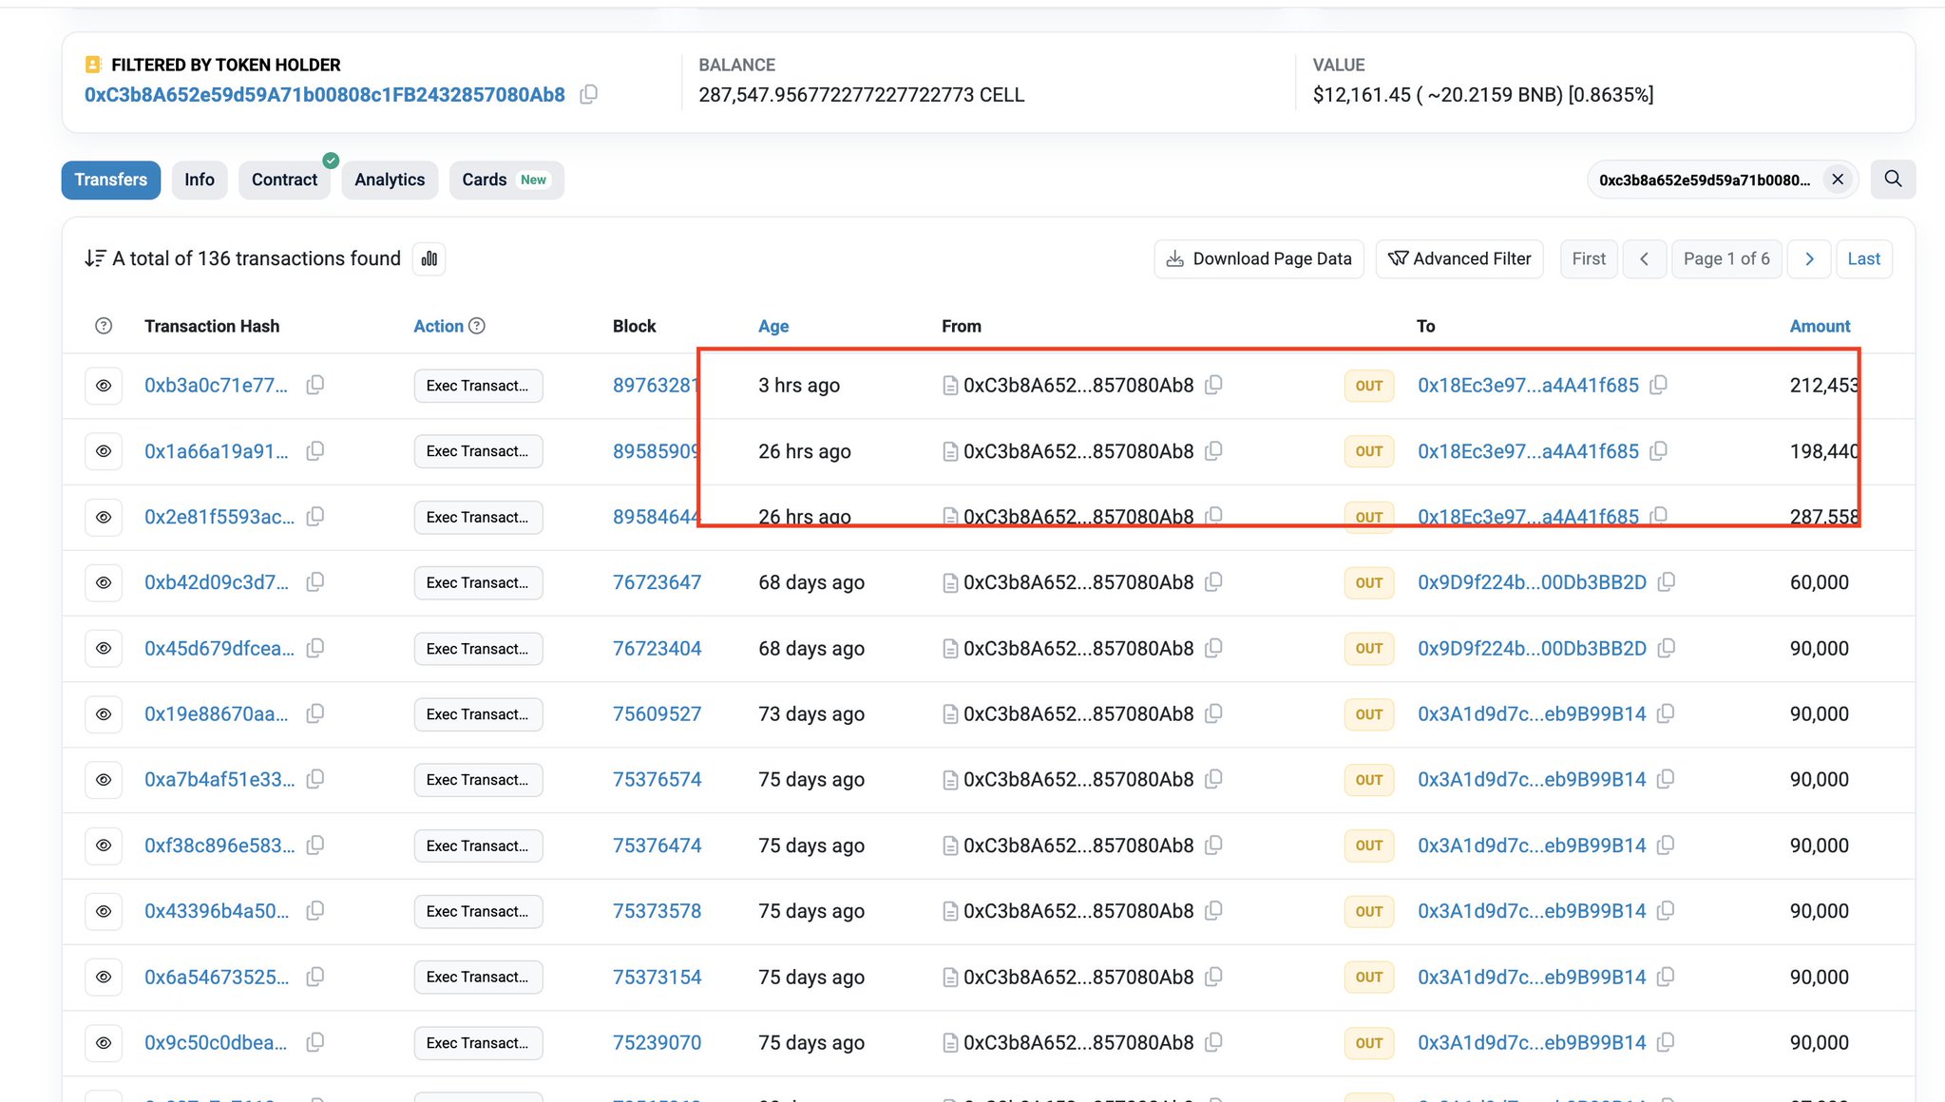Copy transaction hash 0xb3a0c71e77
The width and height of the screenshot is (1945, 1102).
click(x=315, y=385)
